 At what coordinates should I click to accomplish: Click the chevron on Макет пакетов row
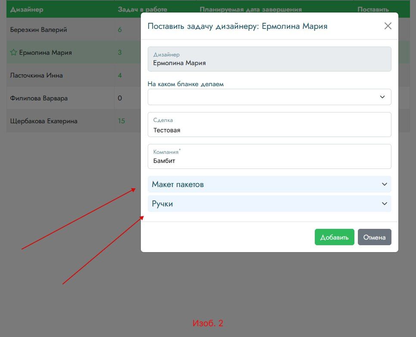tap(384, 184)
